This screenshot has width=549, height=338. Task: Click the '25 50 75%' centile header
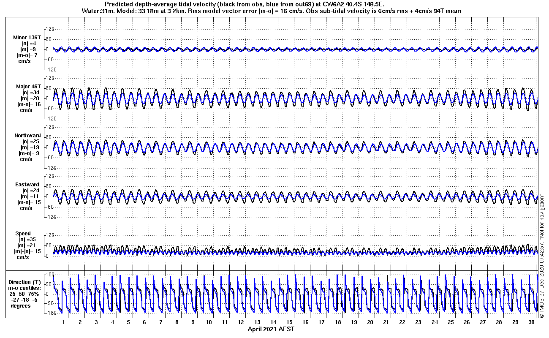pyautogui.click(x=24, y=294)
